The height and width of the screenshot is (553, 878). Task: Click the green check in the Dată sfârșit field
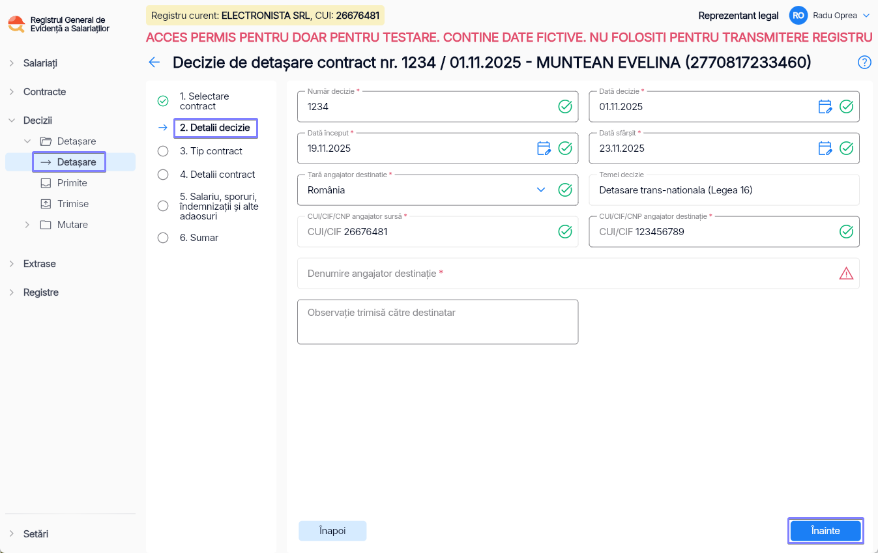[846, 149]
